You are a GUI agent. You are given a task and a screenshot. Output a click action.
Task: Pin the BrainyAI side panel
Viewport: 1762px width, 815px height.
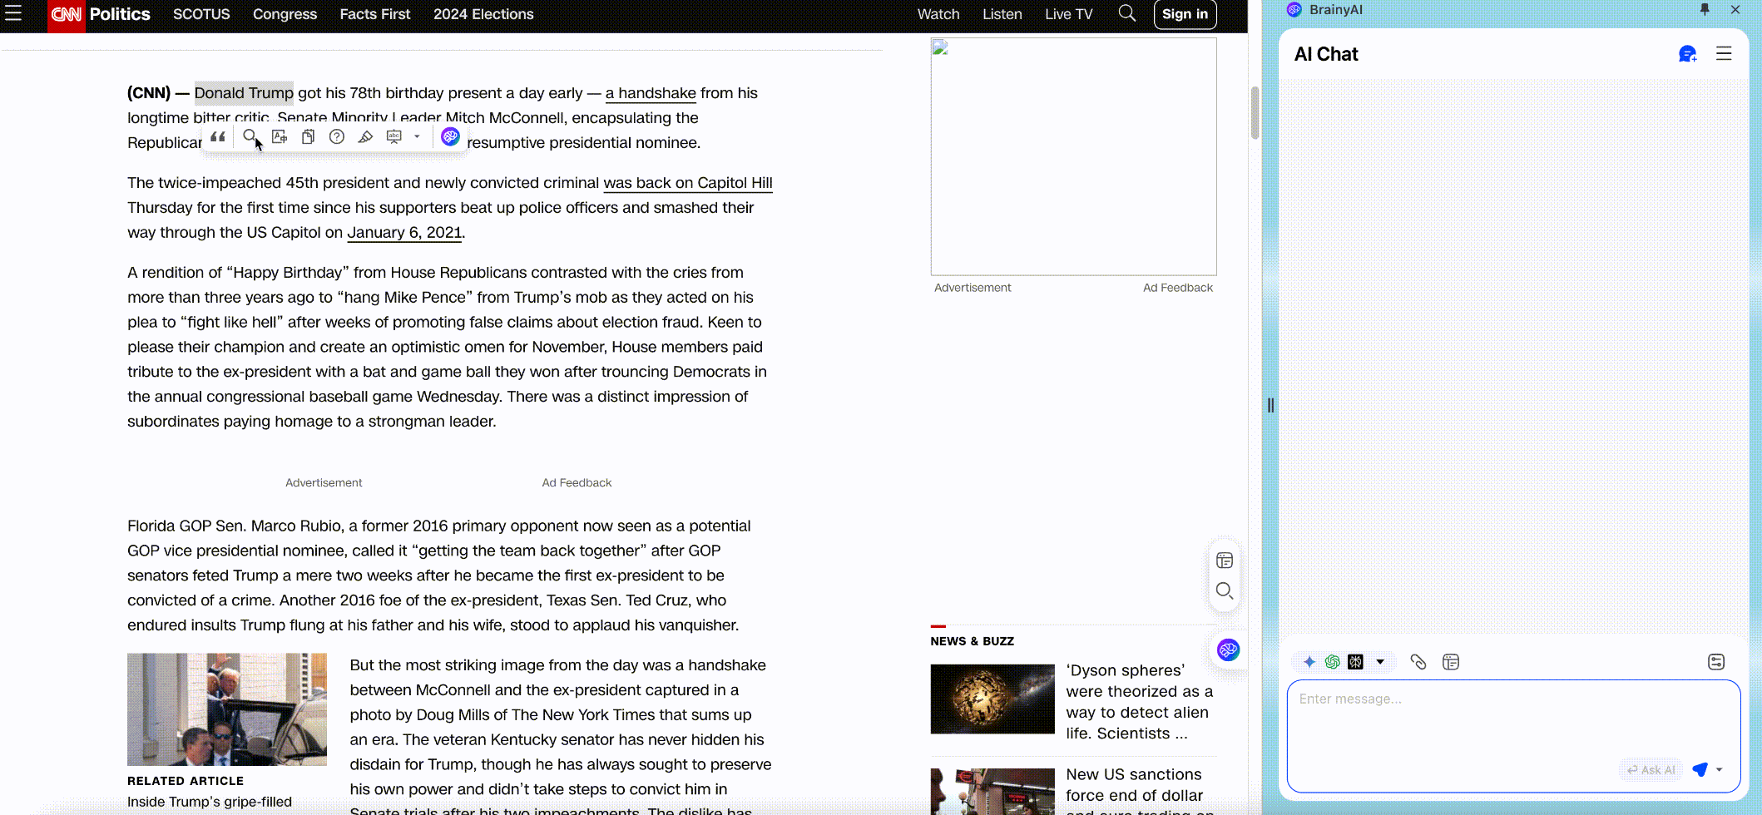pos(1705,9)
